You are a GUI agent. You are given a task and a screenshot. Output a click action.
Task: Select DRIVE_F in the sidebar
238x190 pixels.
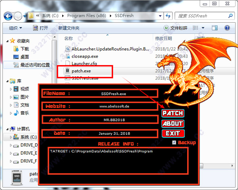coord(29,161)
